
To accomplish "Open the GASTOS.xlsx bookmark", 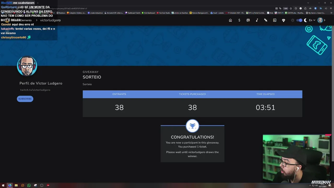I will pyautogui.click(x=294, y=13).
